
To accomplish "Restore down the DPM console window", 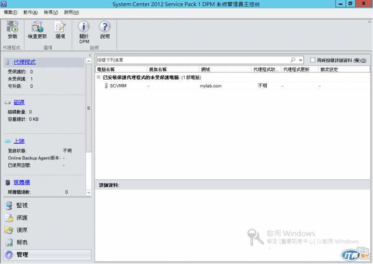I will pyautogui.click(x=351, y=4).
